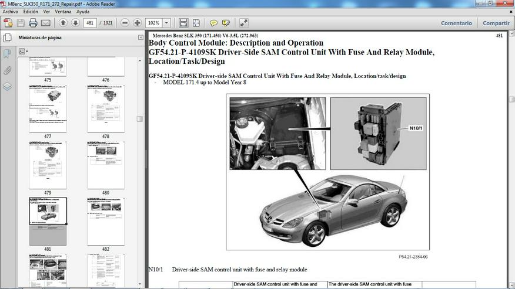Go to previous page arrow
The image size is (515, 289).
tap(63, 23)
